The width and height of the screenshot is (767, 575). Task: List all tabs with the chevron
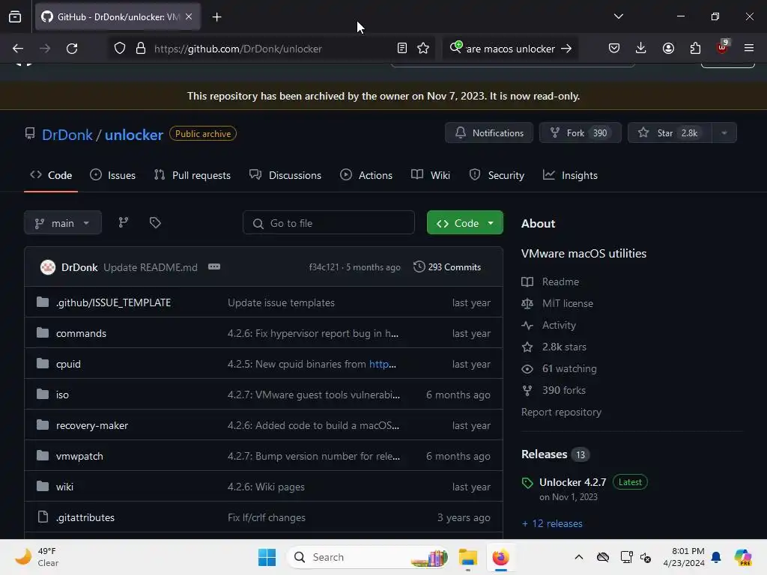(x=618, y=16)
